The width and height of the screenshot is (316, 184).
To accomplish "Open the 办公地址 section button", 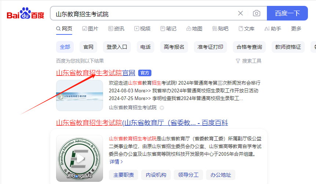I will click(221, 175).
